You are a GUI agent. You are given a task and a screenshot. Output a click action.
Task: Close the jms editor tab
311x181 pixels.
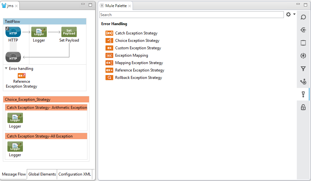click(x=16, y=6)
